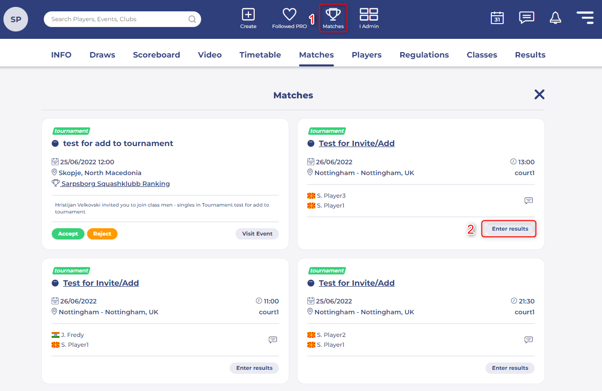Image resolution: width=602 pixels, height=391 pixels.
Task: Open Test for Invite/Add link in 21:30 card
Action: pos(357,283)
